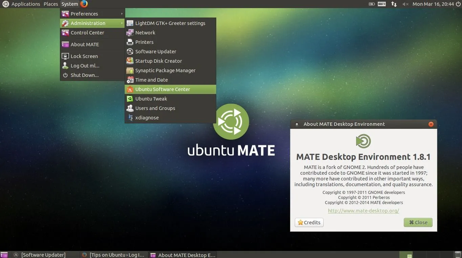Viewport: 462px width, 258px height.
Task: Choose Shut Down from the System menu
Action: 84,75
